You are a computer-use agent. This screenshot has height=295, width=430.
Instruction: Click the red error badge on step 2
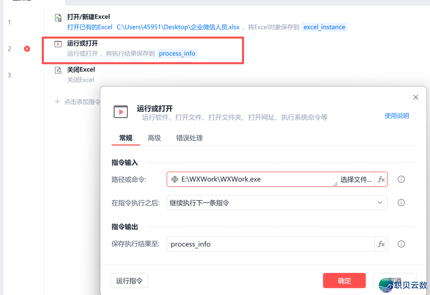tap(27, 48)
